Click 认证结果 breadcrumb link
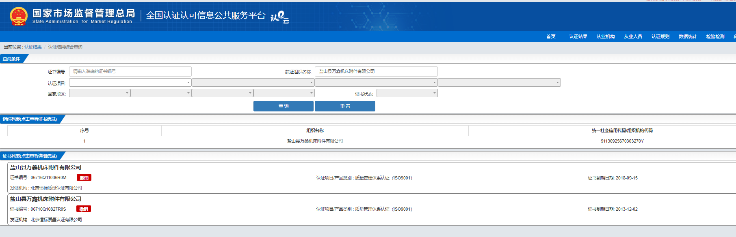Screen dimensions: 736x237 [x=33, y=47]
